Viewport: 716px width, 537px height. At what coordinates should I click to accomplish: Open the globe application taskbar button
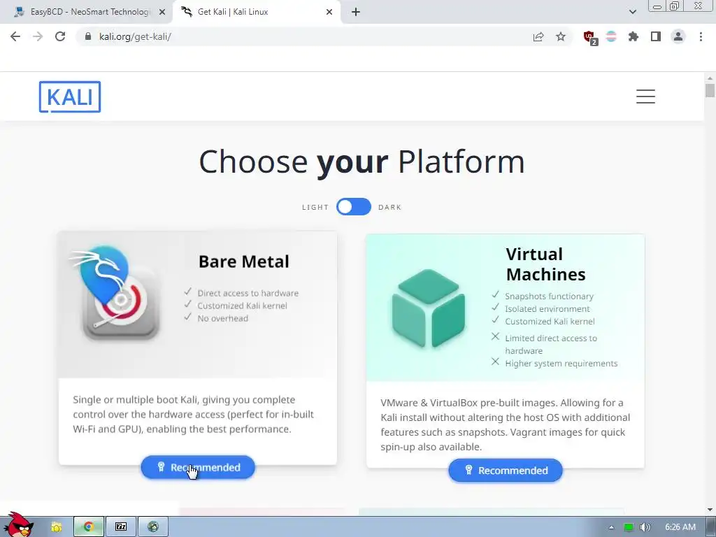153,527
